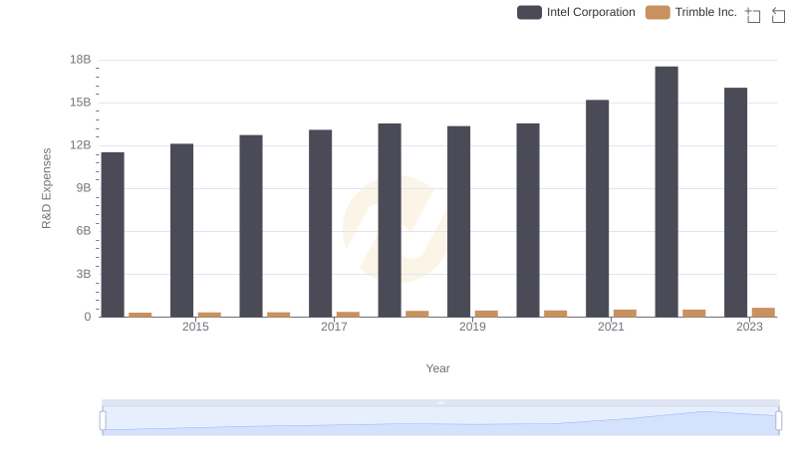The height and width of the screenshot is (459, 797).
Task: Click the 9B y-axis label
Action: tap(84, 188)
